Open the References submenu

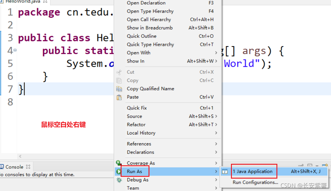click(168, 144)
